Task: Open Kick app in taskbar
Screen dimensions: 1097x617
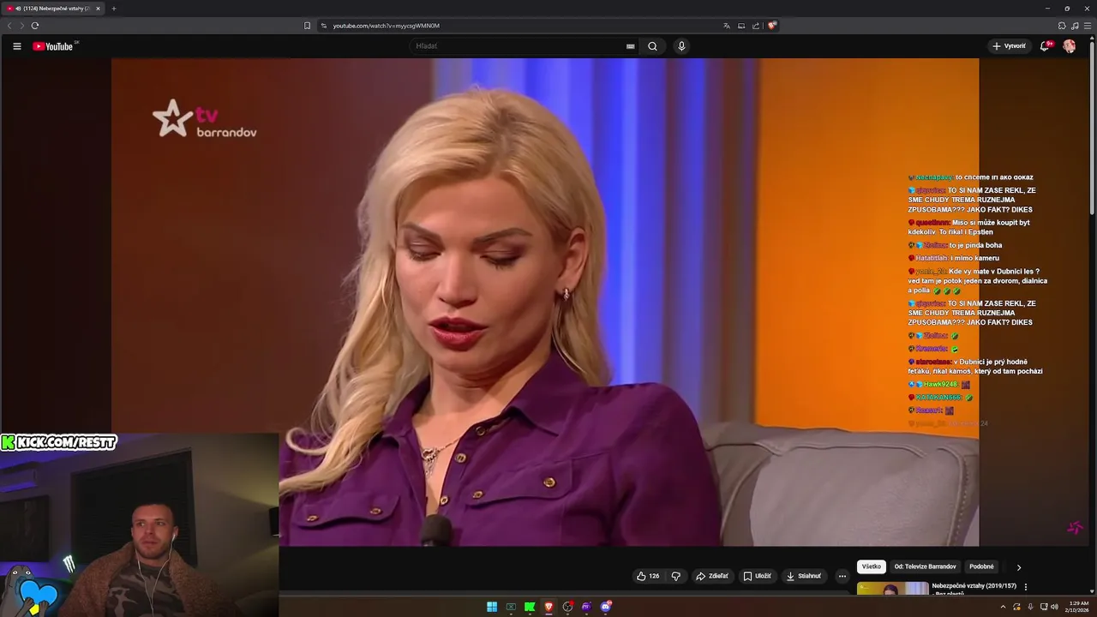Action: pos(530,607)
